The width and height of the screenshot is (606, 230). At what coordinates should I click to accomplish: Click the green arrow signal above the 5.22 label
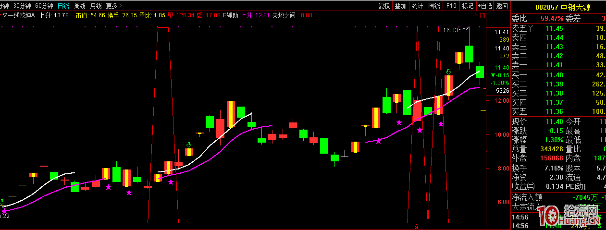[x=2, y=202]
